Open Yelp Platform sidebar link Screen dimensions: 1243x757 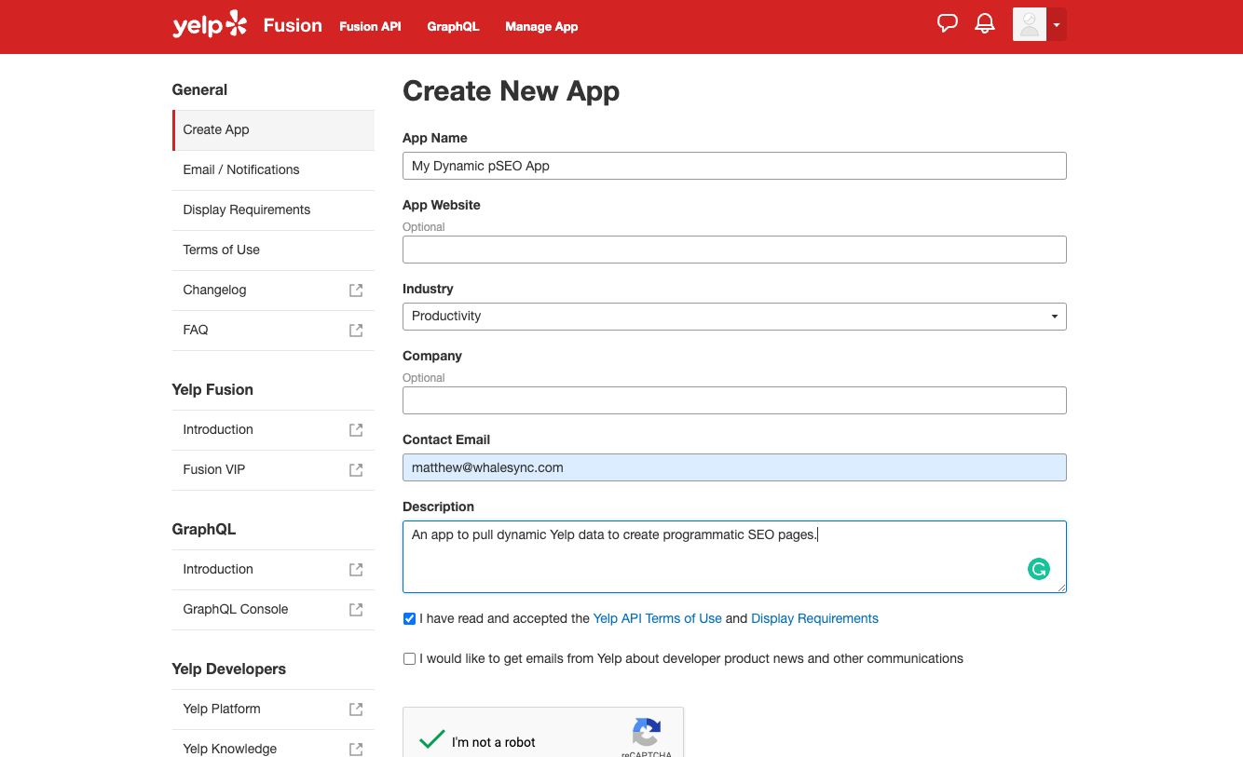[x=274, y=709]
